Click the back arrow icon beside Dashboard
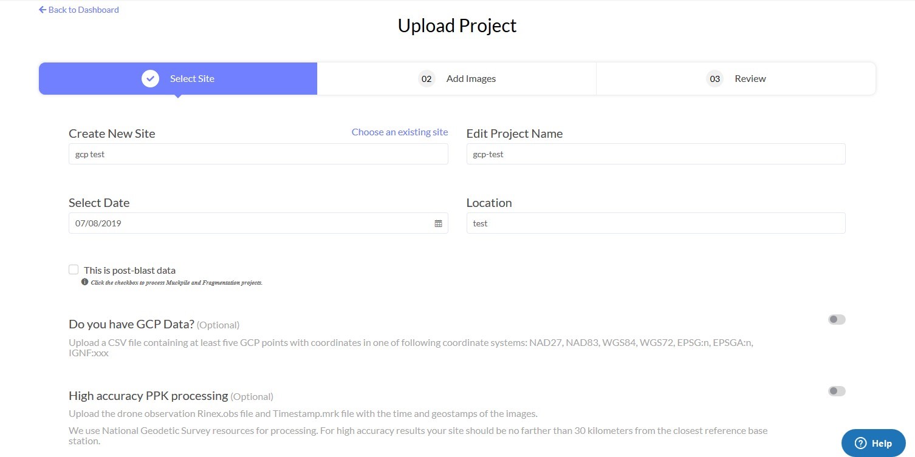This screenshot has width=915, height=457. pyautogui.click(x=42, y=10)
